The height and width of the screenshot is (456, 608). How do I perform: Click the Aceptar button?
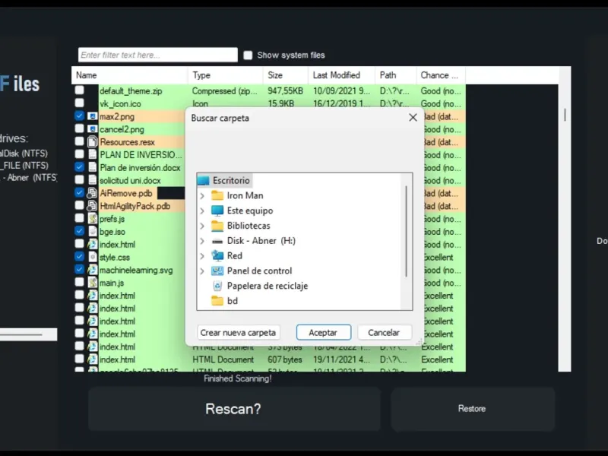tap(324, 333)
